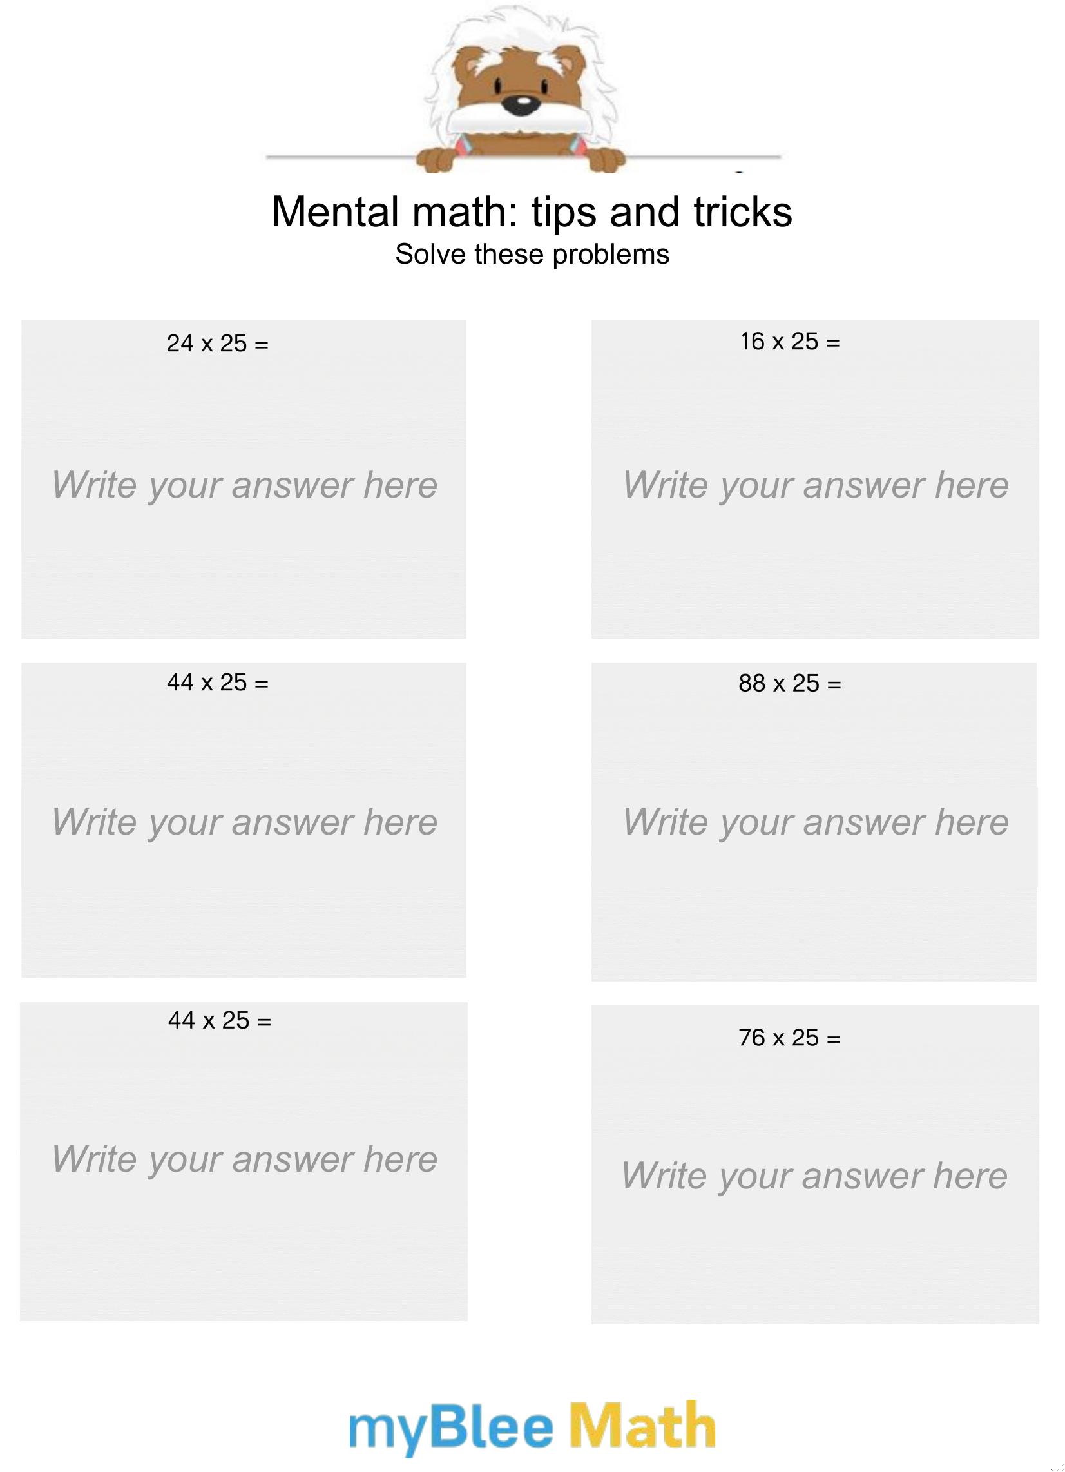Image resolution: width=1065 pixels, height=1472 pixels.
Task: Focus the 44 x 25 answer field beside 88 x 25
Action: (244, 822)
